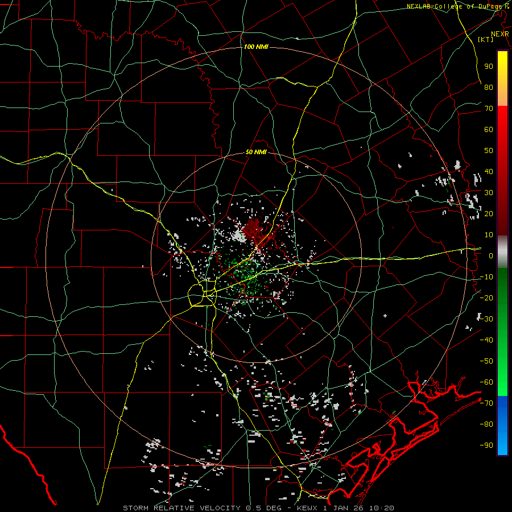
Task: Click the [KT] units label
Action: pyautogui.click(x=486, y=39)
